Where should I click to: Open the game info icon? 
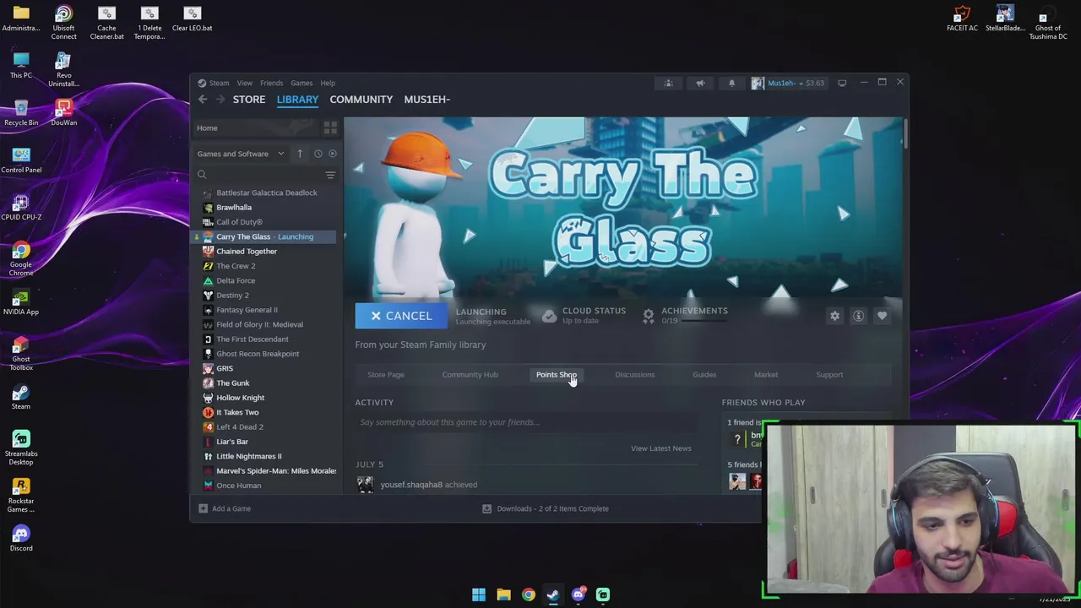point(858,316)
